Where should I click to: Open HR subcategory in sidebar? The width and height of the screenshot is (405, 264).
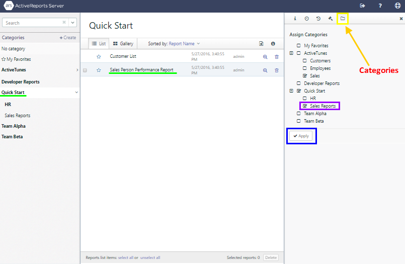coord(8,105)
